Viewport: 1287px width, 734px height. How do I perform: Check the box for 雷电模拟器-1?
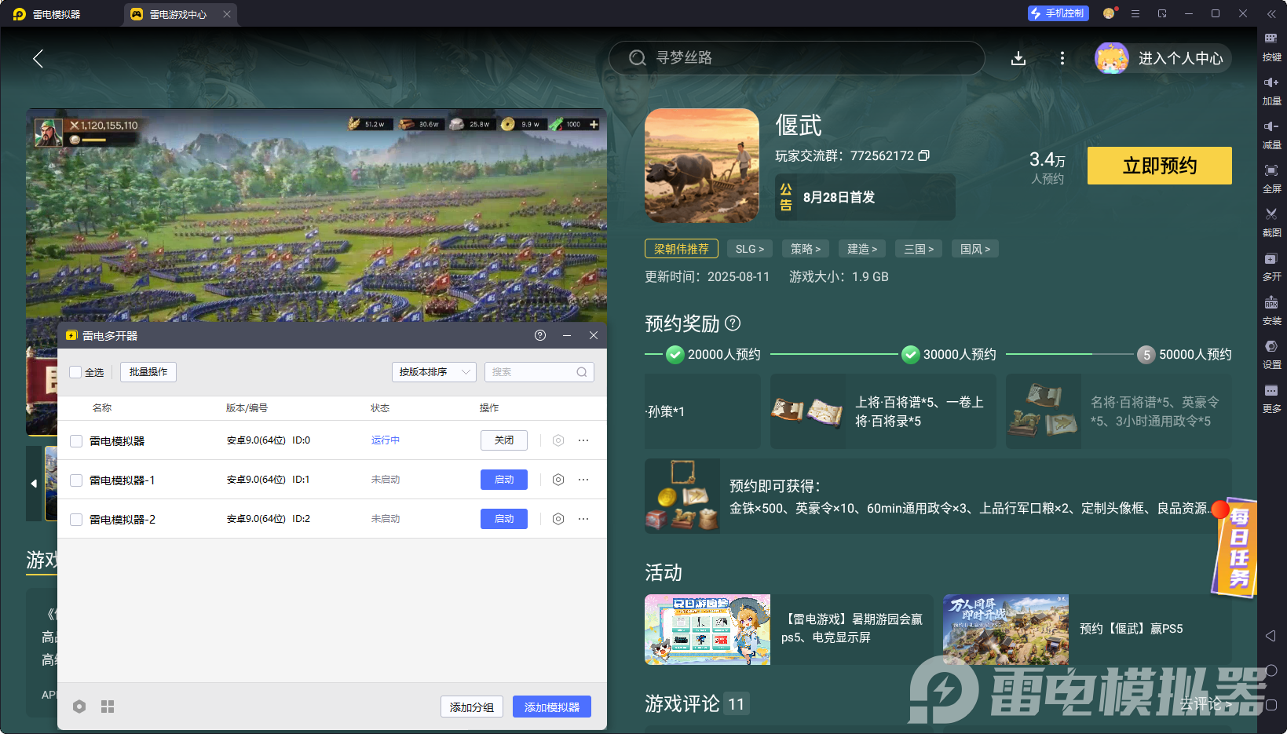(76, 480)
